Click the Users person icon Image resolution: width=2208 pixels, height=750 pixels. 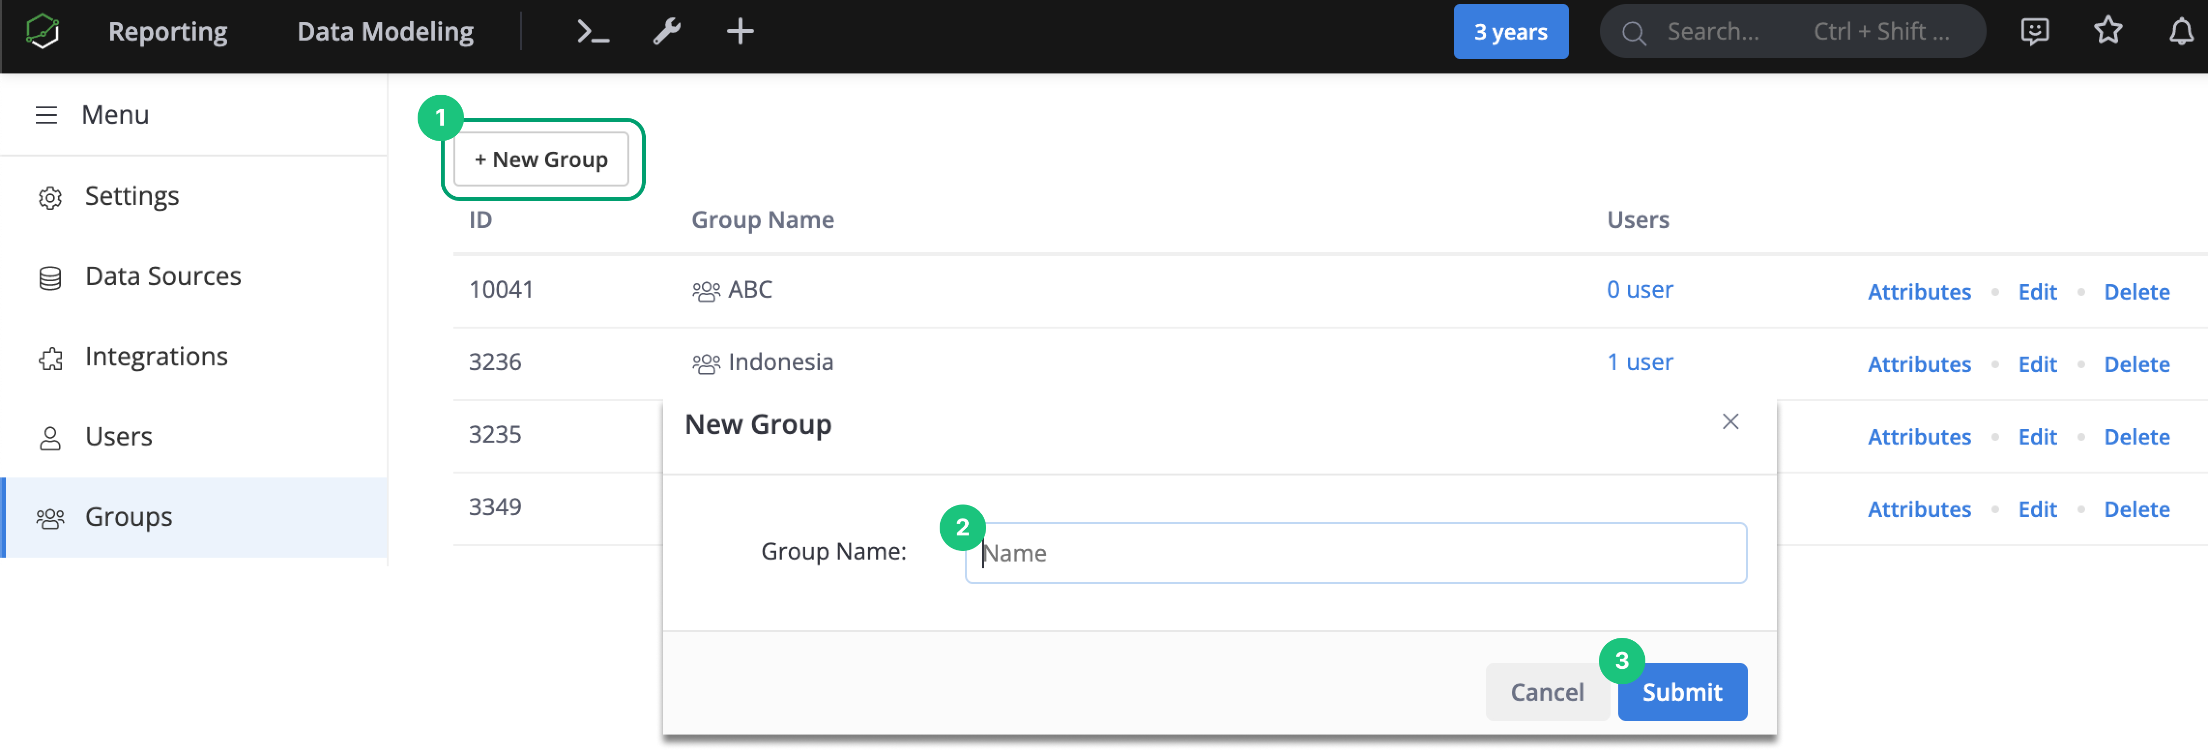(x=51, y=438)
